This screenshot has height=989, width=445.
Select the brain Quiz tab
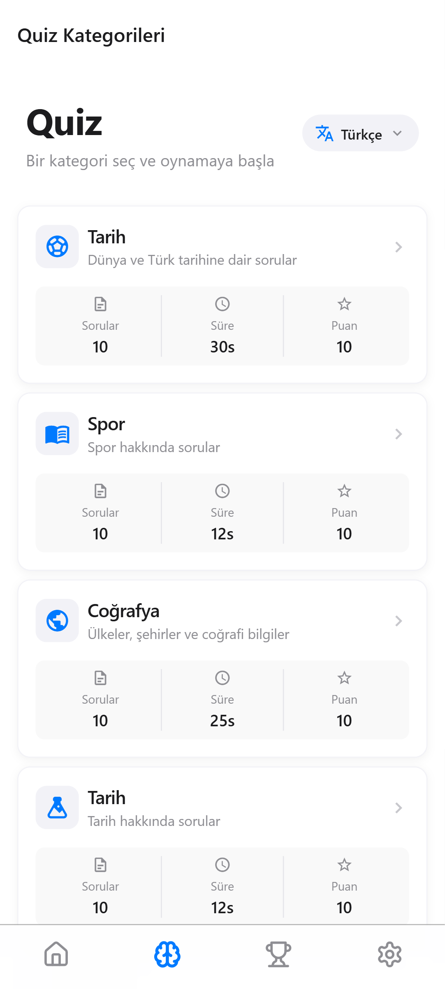click(x=167, y=954)
